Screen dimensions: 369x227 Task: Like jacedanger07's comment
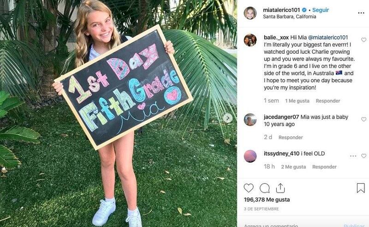tap(363, 119)
